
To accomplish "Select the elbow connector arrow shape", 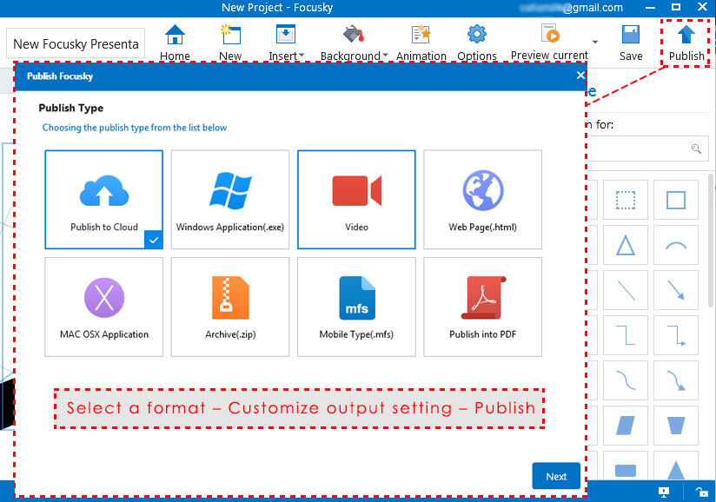I will (676, 335).
